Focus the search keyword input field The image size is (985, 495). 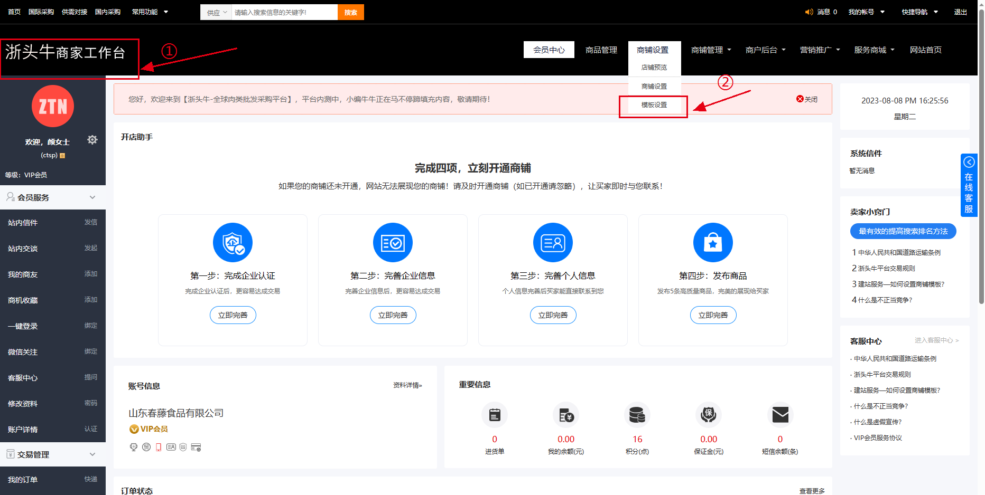coord(285,12)
